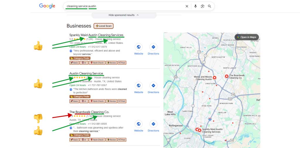
Task: Get Directions to The Boardwalk Cleaning Co.
Action: coord(153,124)
